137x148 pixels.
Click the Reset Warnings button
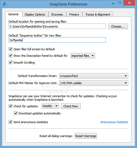click(x=86, y=136)
